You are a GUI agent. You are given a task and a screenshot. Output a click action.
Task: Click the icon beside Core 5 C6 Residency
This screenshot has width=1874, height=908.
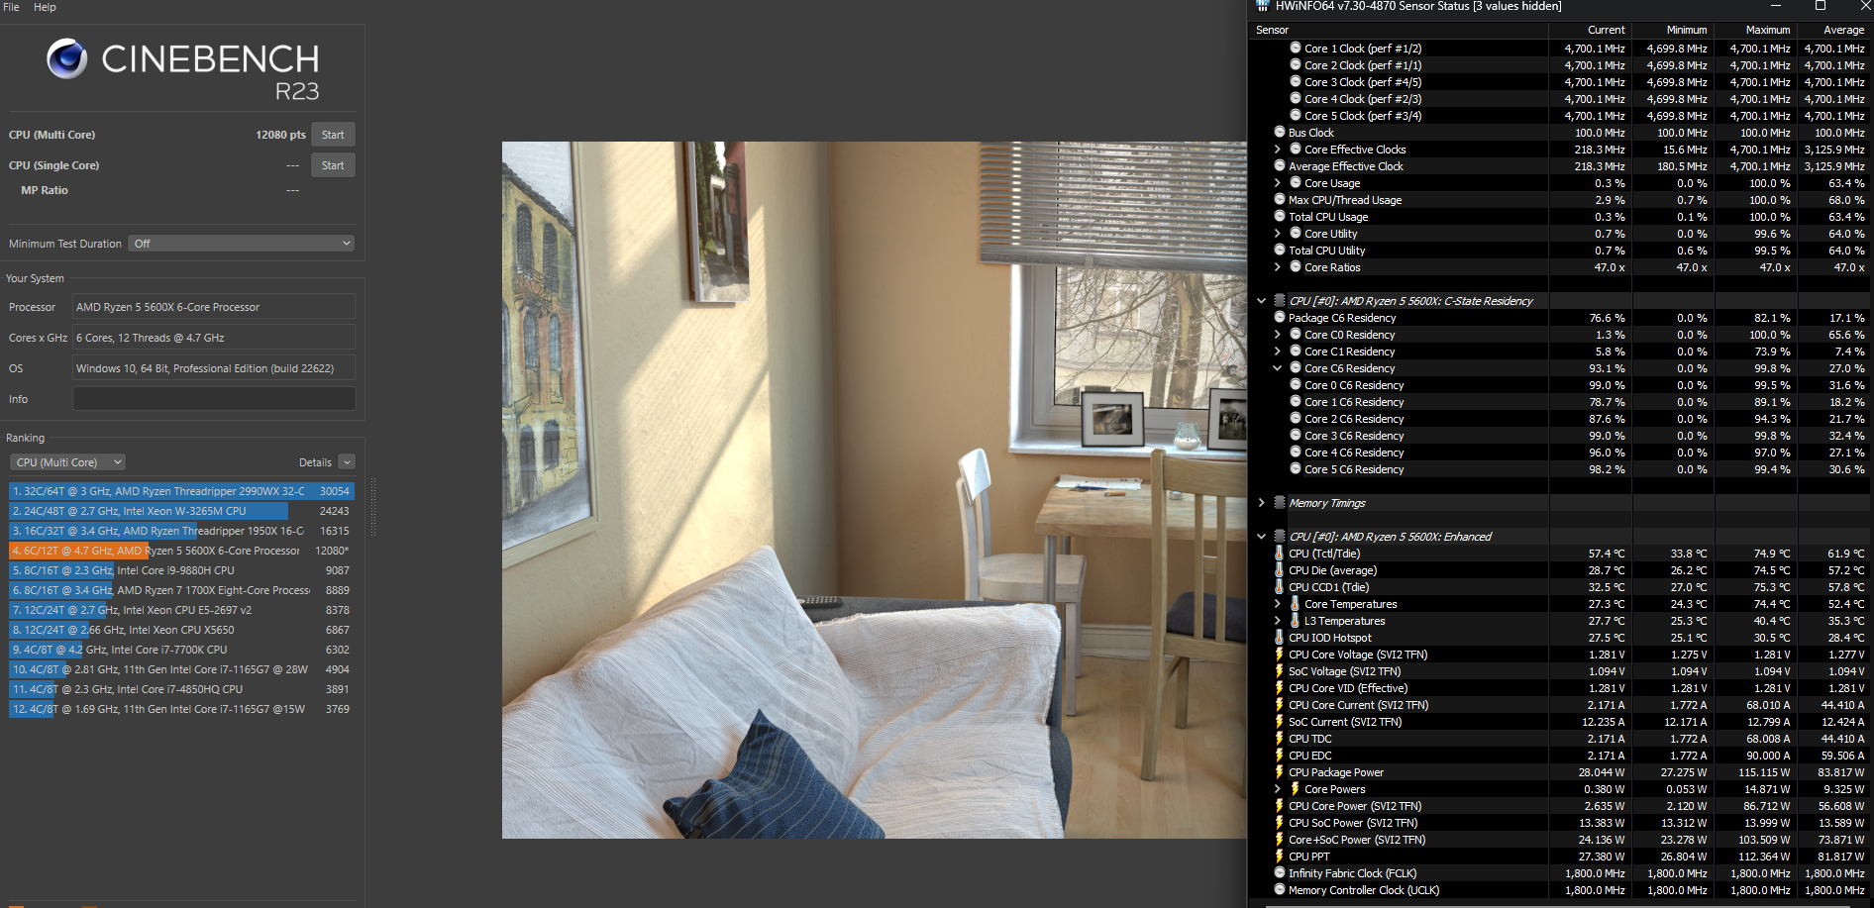tap(1296, 468)
